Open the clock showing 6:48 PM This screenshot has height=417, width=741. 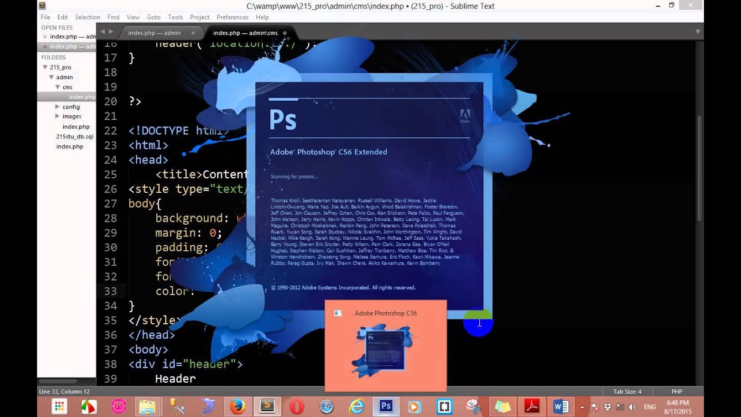coord(677,407)
